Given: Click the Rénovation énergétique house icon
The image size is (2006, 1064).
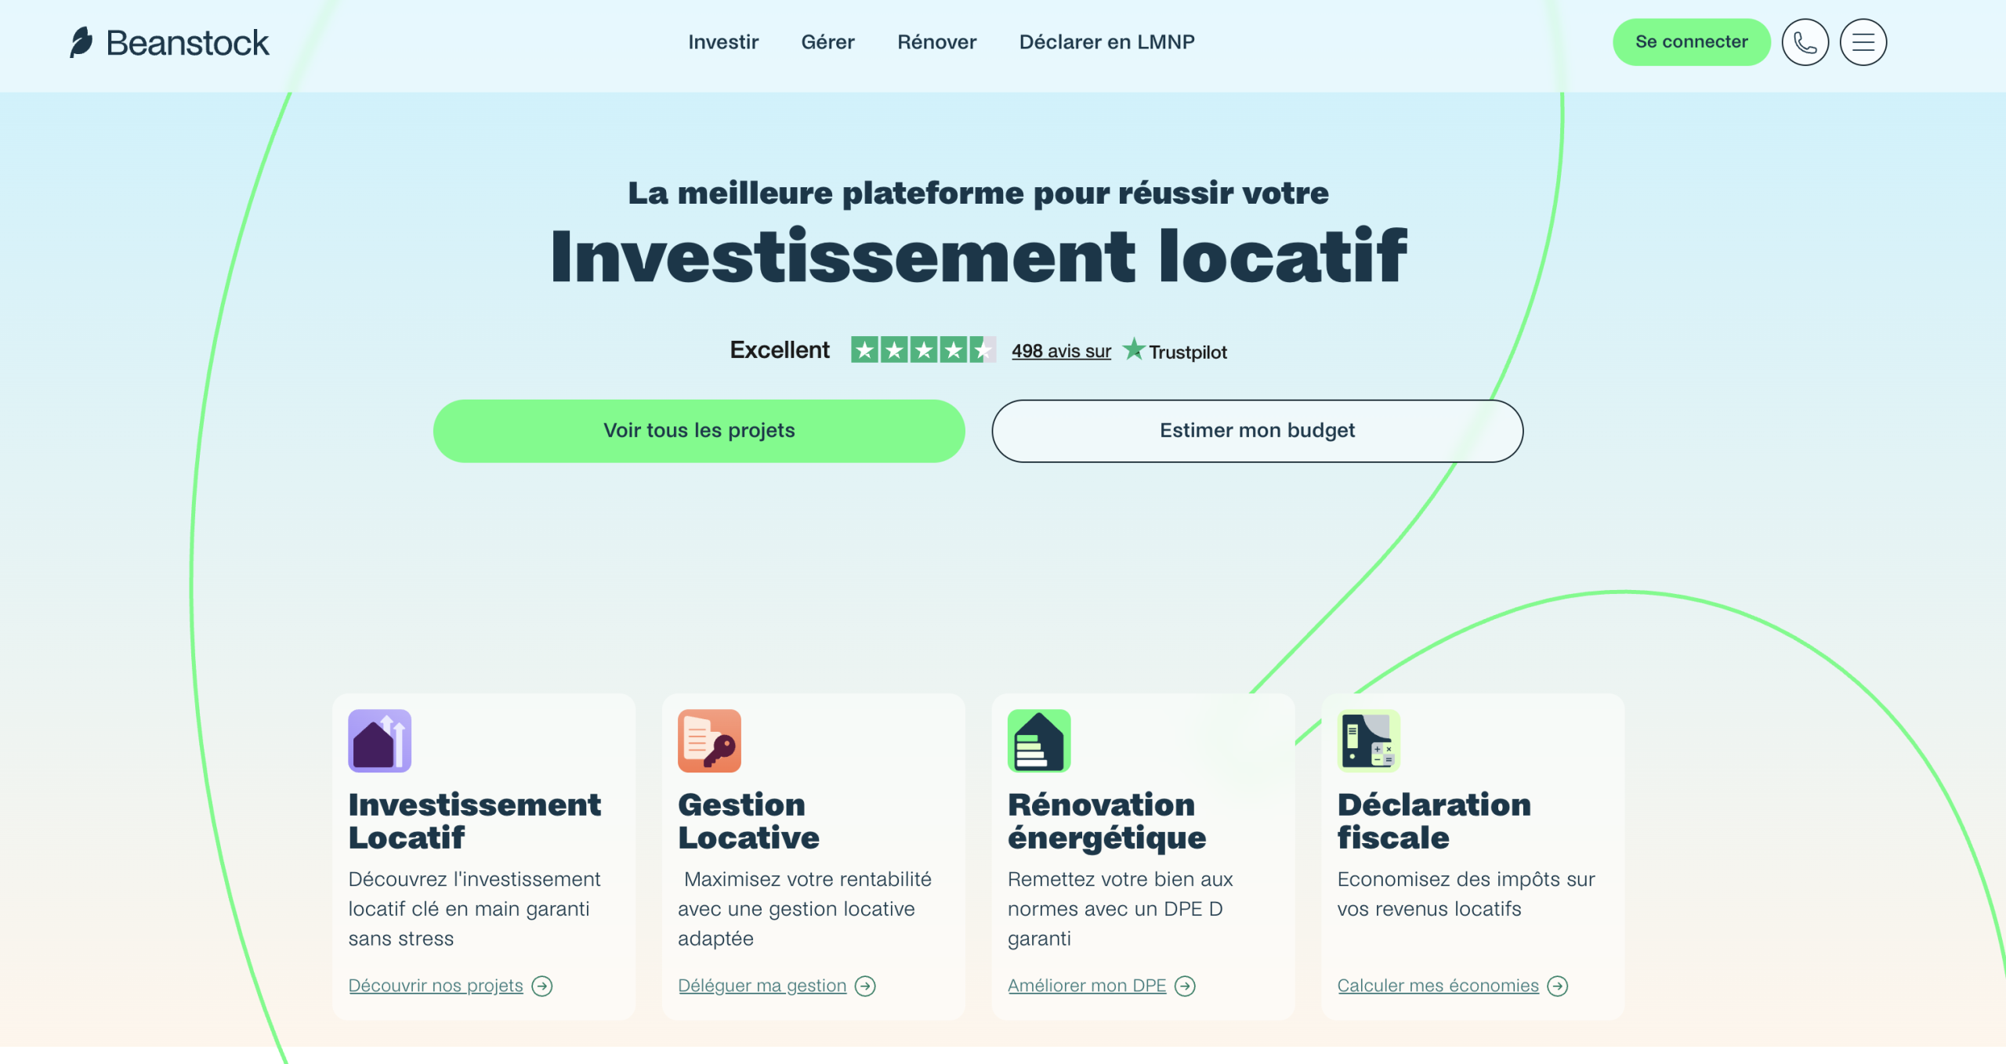Looking at the screenshot, I should pos(1039,740).
